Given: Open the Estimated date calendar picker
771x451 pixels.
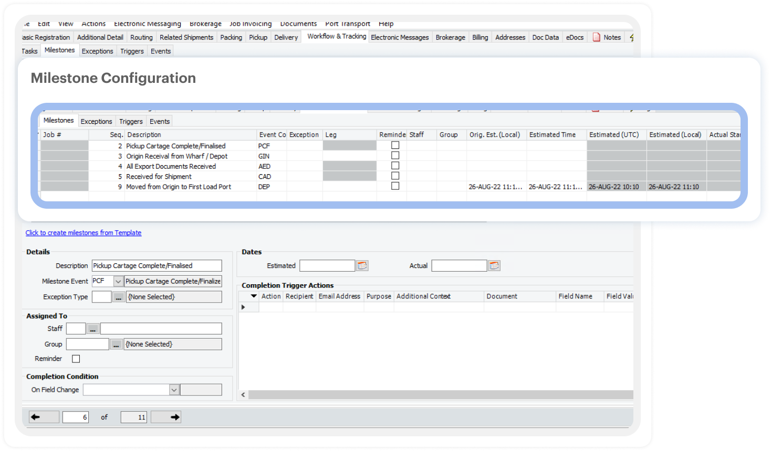Looking at the screenshot, I should [362, 266].
